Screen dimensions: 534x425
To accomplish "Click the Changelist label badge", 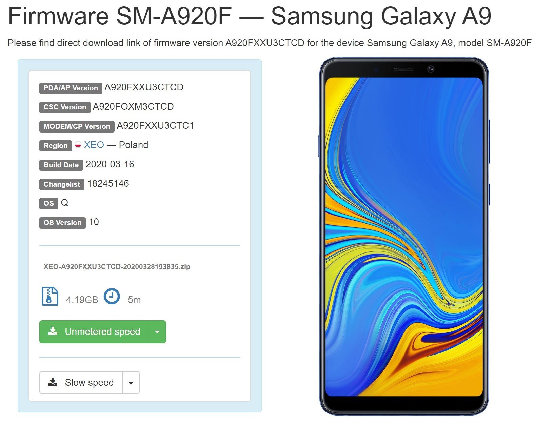I will (x=62, y=184).
